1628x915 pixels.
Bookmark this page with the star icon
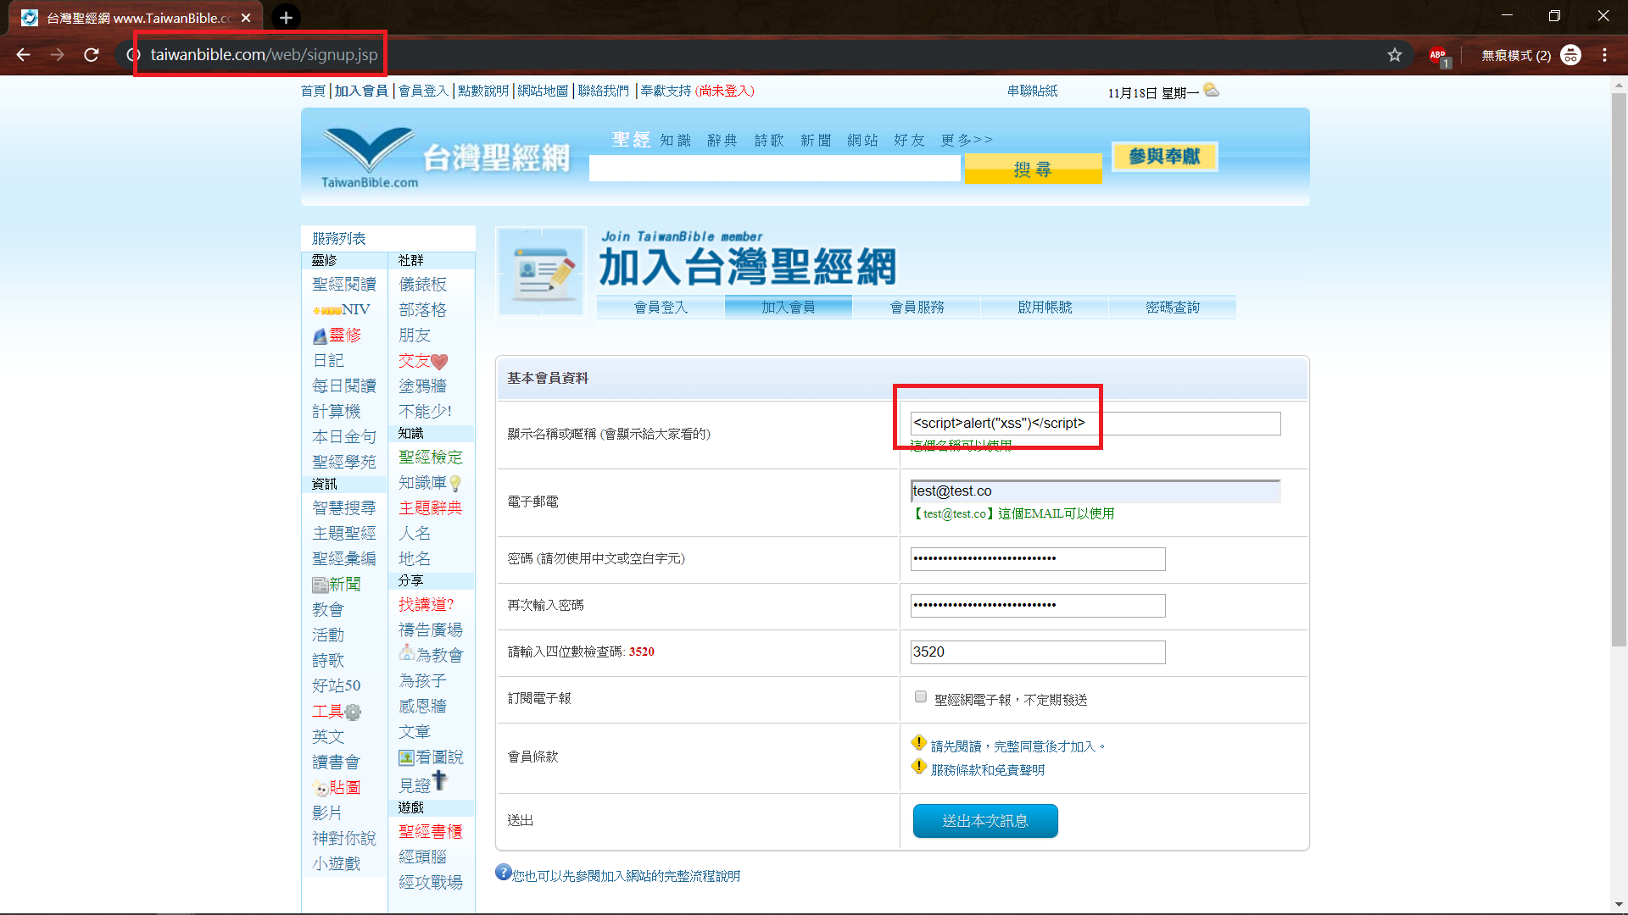tap(1395, 55)
